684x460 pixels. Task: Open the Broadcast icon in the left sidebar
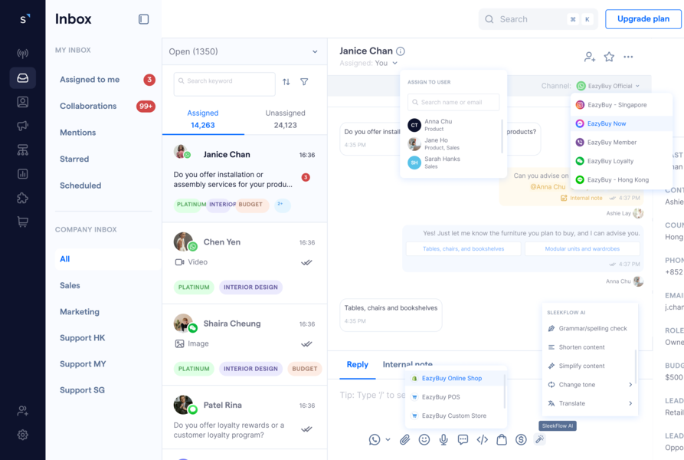(x=23, y=54)
